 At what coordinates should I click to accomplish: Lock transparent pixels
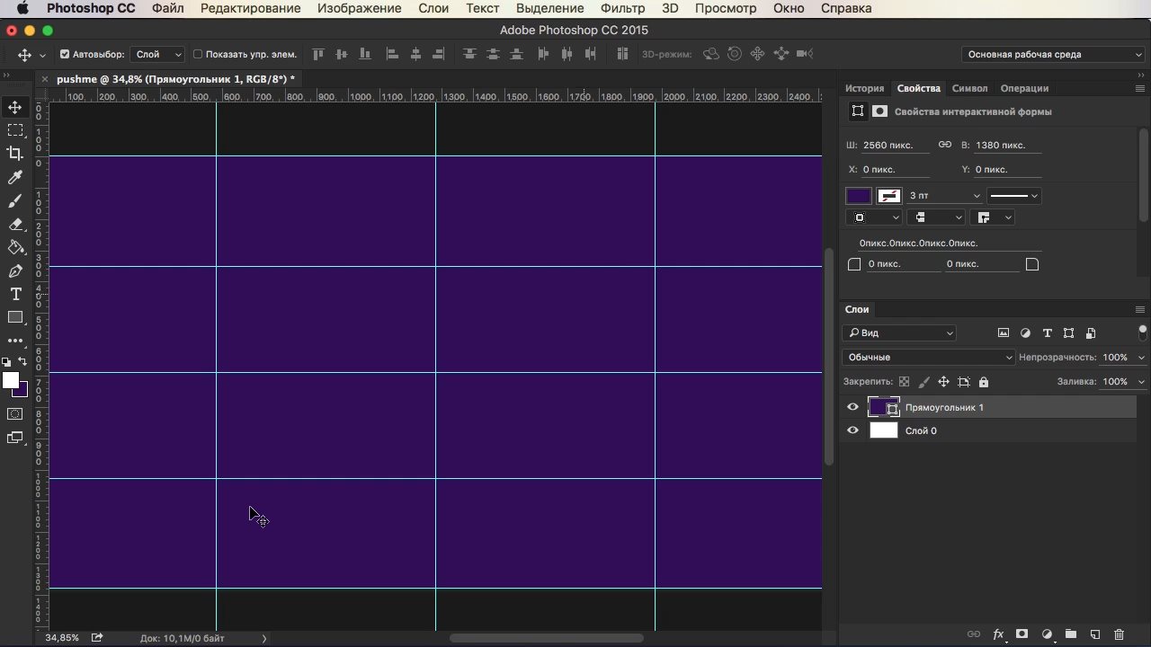tap(904, 382)
